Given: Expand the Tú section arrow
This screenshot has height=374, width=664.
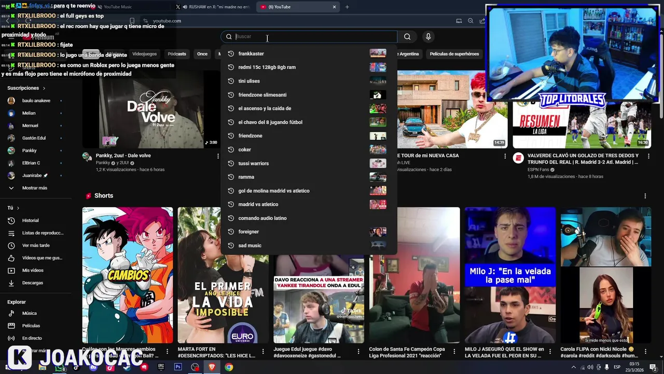Looking at the screenshot, I should point(18,208).
